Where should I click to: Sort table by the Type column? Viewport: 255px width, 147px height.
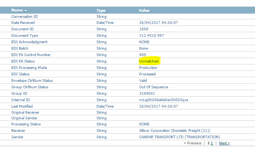101,10
